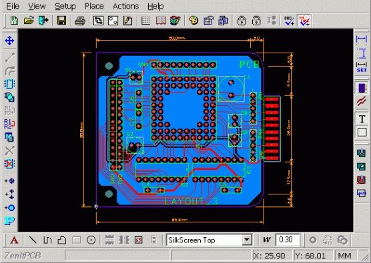371x263 pixels.
Task: Click the horizontal split icon in bottom toolbar
Action: [x=109, y=240]
